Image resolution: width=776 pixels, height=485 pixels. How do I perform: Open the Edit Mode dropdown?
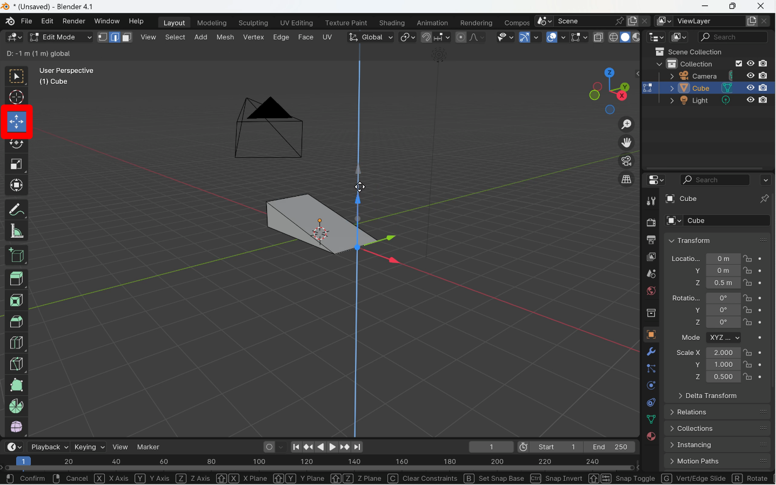61,37
